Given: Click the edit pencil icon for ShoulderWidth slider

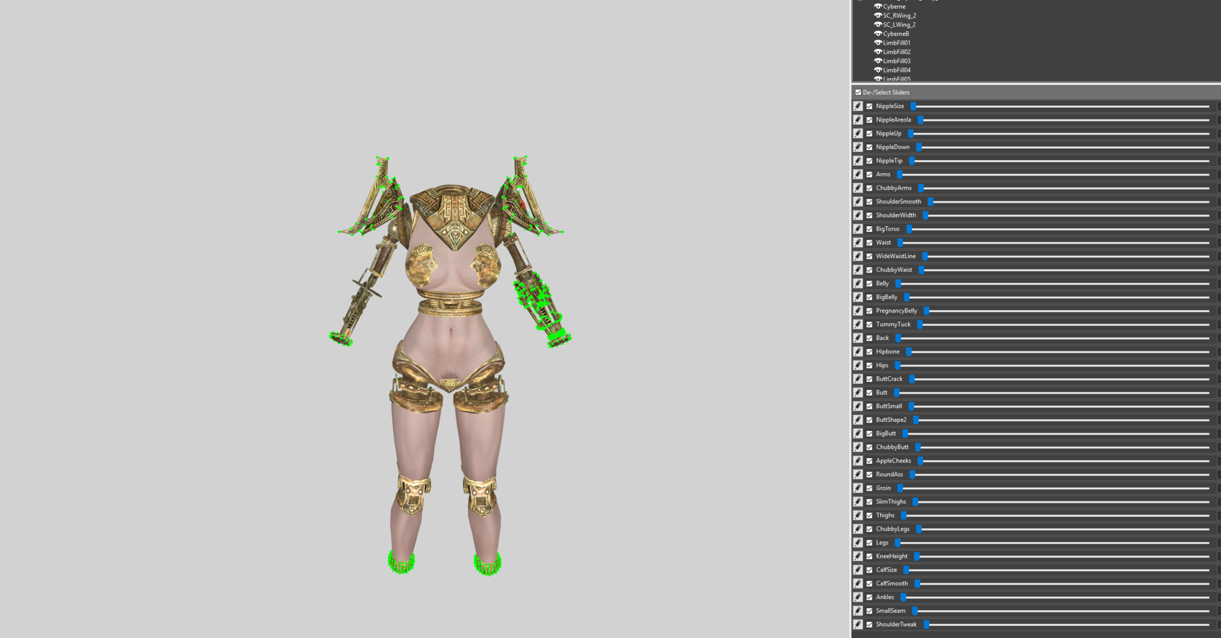Looking at the screenshot, I should (x=858, y=215).
